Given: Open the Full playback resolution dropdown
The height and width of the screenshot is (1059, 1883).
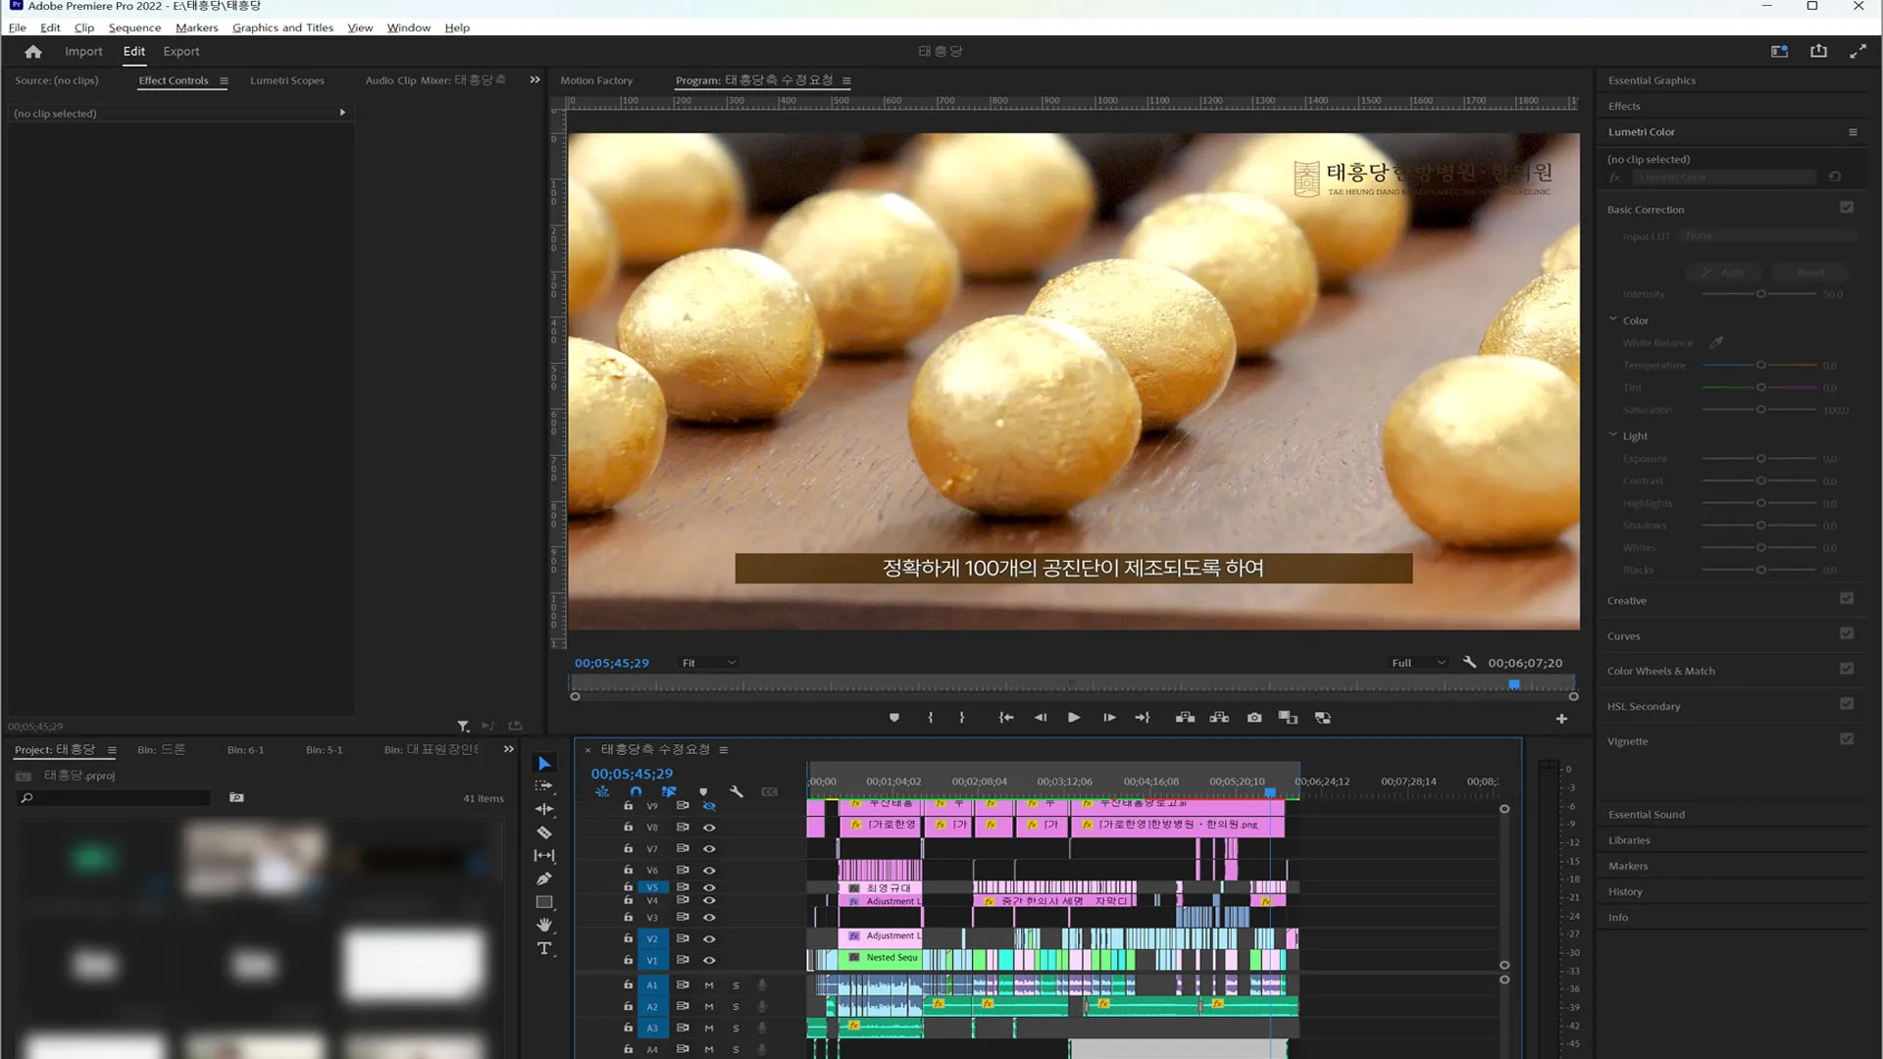Looking at the screenshot, I should tap(1418, 663).
